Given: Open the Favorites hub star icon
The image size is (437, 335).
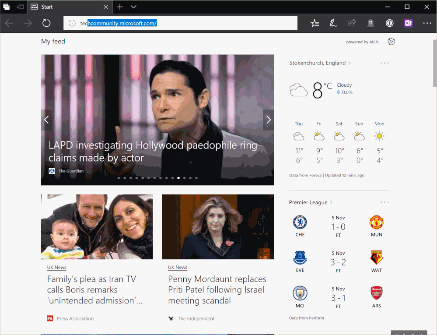Looking at the screenshot, I should pyautogui.click(x=315, y=23).
